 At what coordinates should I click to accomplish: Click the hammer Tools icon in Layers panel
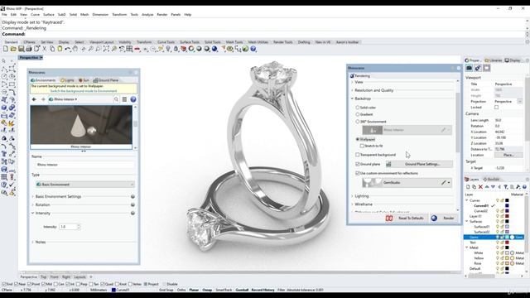click(x=518, y=187)
